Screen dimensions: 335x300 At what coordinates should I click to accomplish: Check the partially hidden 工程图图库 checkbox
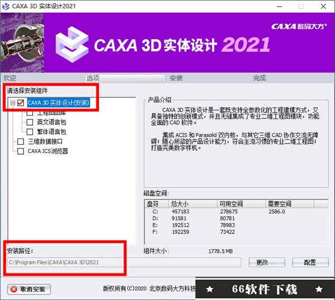[x=30, y=113]
